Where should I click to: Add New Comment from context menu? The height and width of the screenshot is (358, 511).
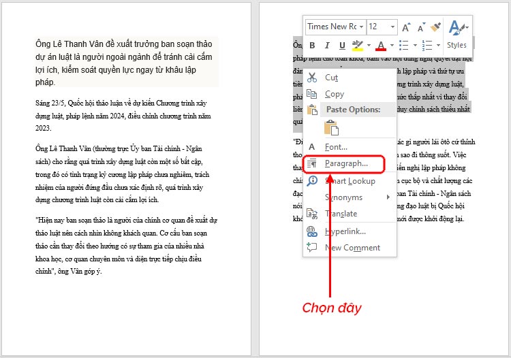point(350,248)
